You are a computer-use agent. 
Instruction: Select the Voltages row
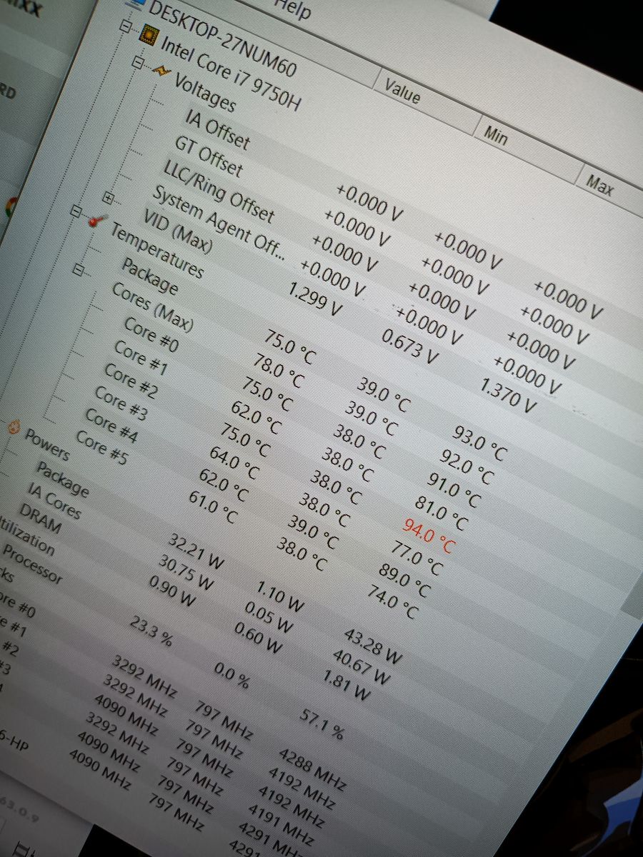[x=205, y=93]
